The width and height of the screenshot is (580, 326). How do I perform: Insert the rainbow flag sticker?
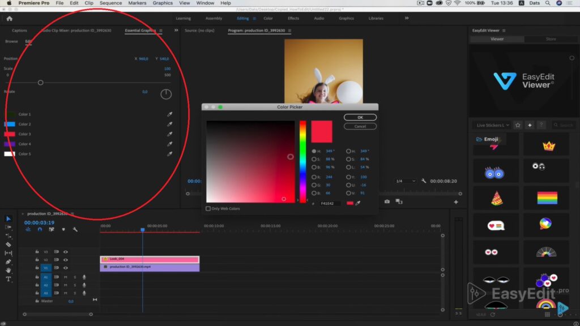(547, 198)
